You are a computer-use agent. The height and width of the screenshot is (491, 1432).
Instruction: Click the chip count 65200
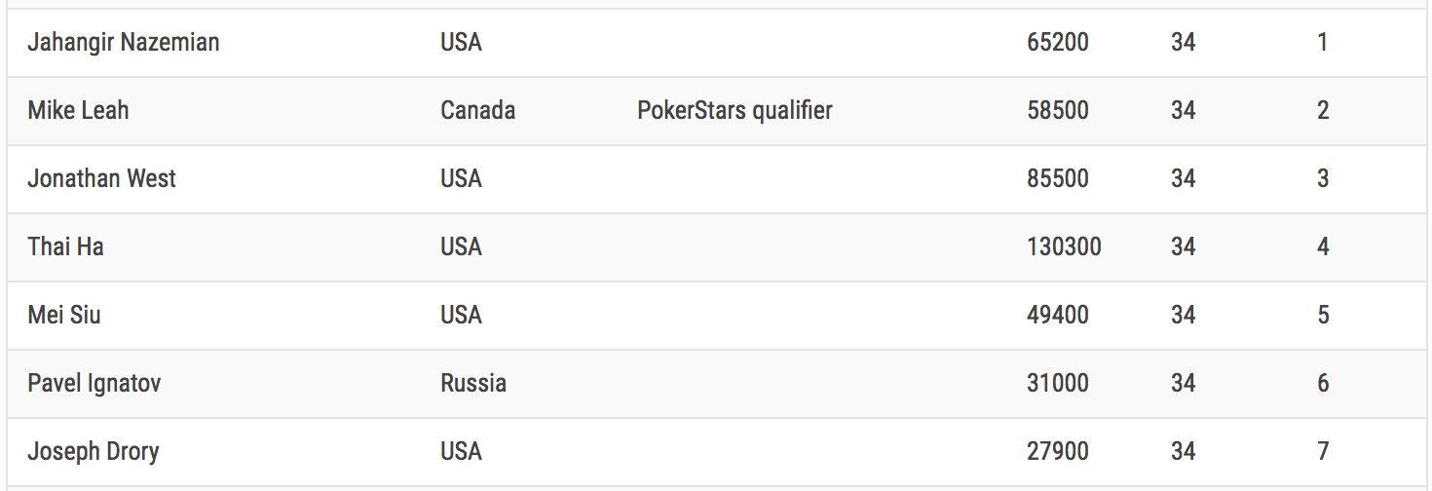pos(1058,42)
